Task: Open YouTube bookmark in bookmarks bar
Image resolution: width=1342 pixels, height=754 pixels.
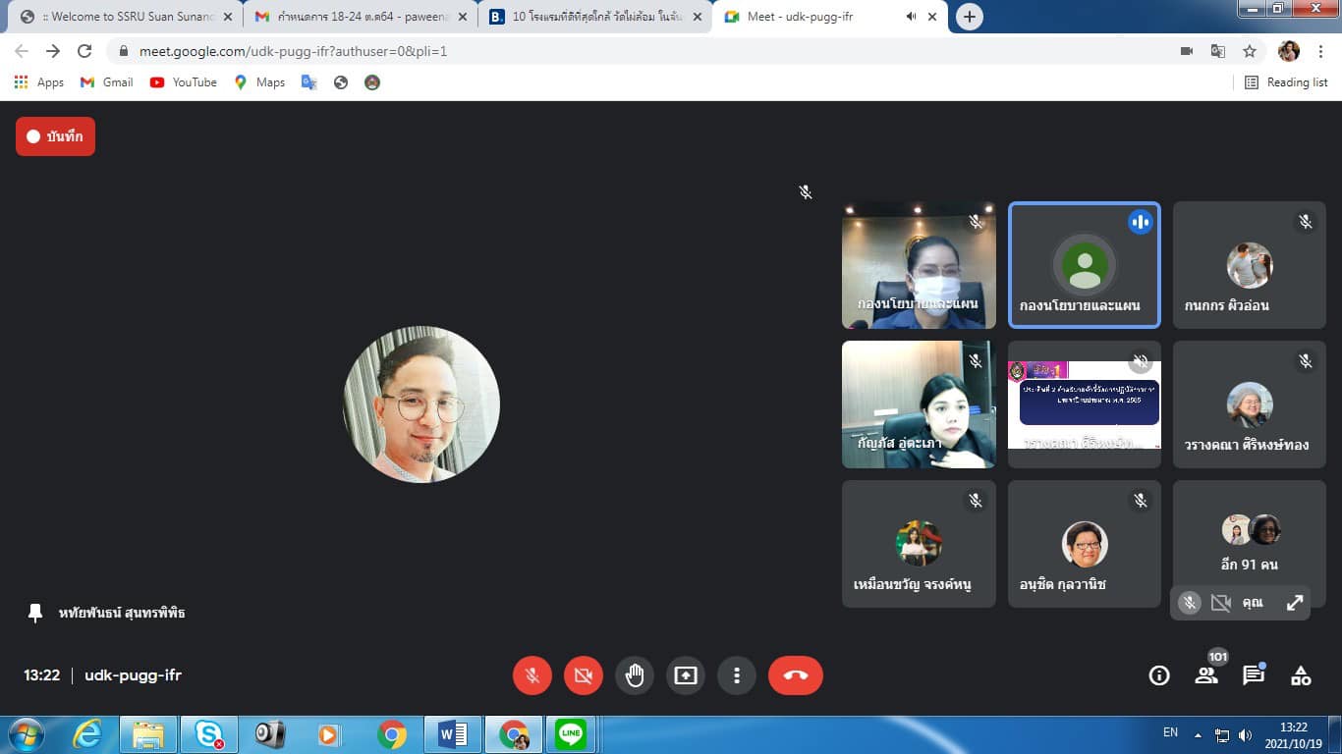Action: coord(184,82)
